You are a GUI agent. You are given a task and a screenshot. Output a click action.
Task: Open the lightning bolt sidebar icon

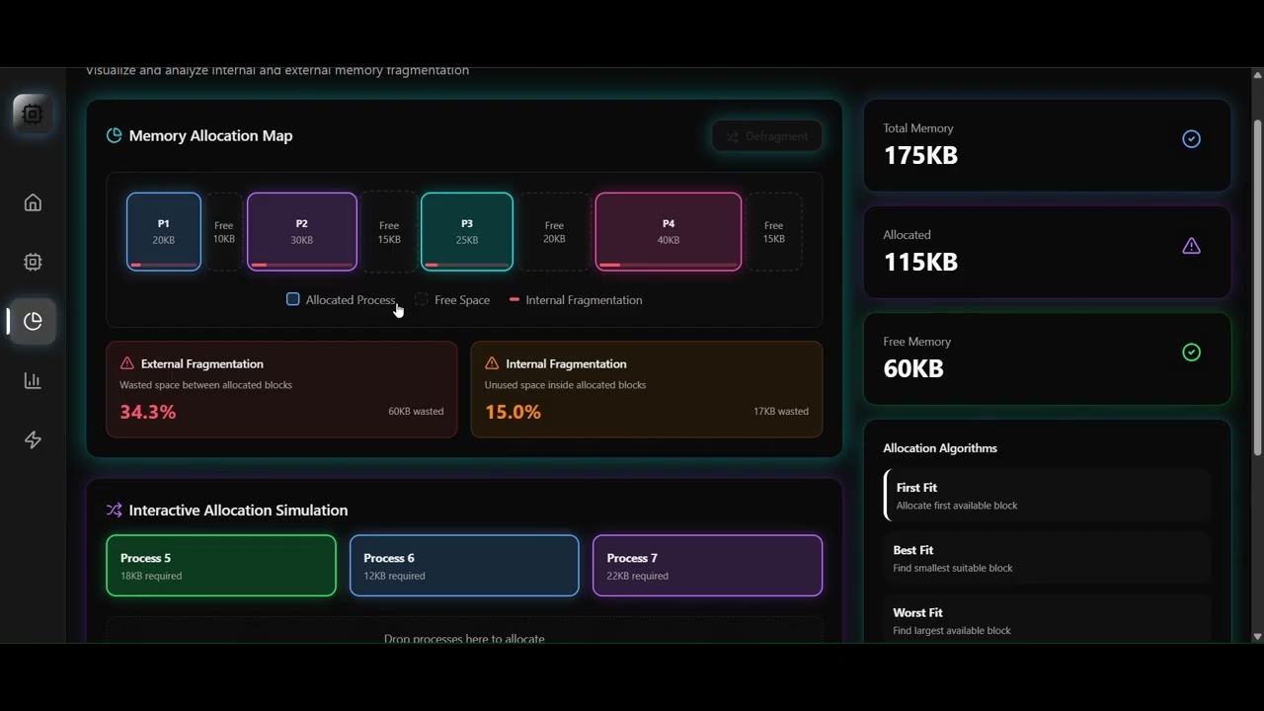pyautogui.click(x=33, y=439)
